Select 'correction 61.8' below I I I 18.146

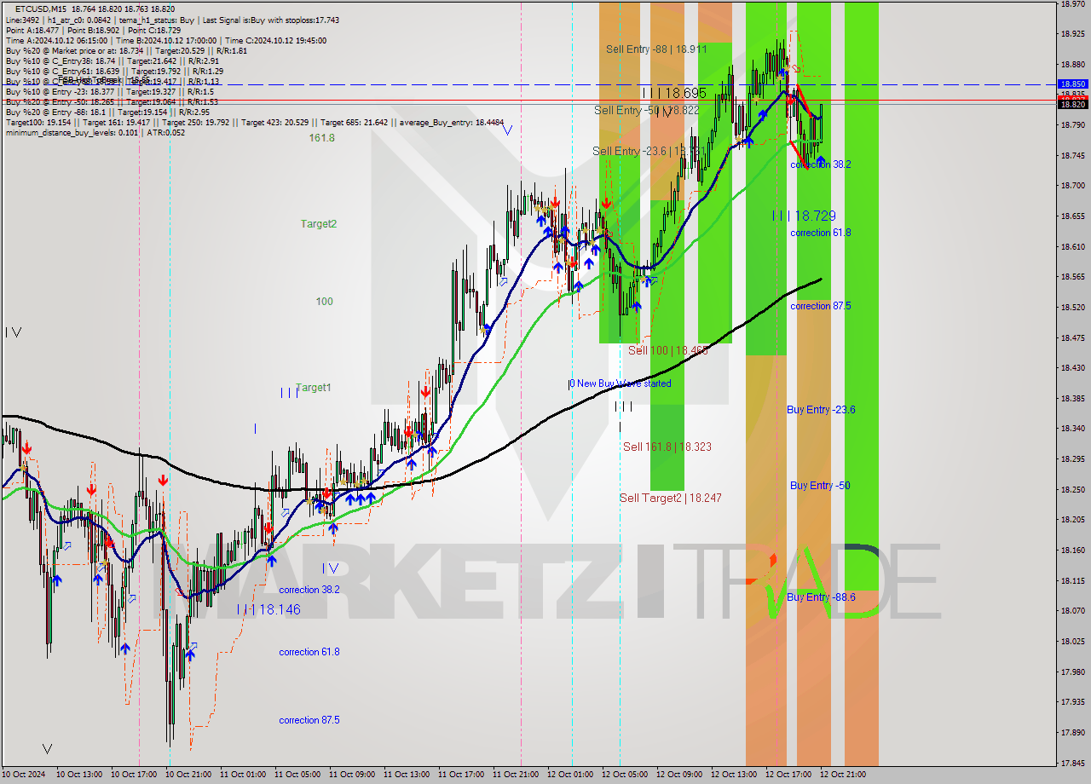pyautogui.click(x=309, y=652)
